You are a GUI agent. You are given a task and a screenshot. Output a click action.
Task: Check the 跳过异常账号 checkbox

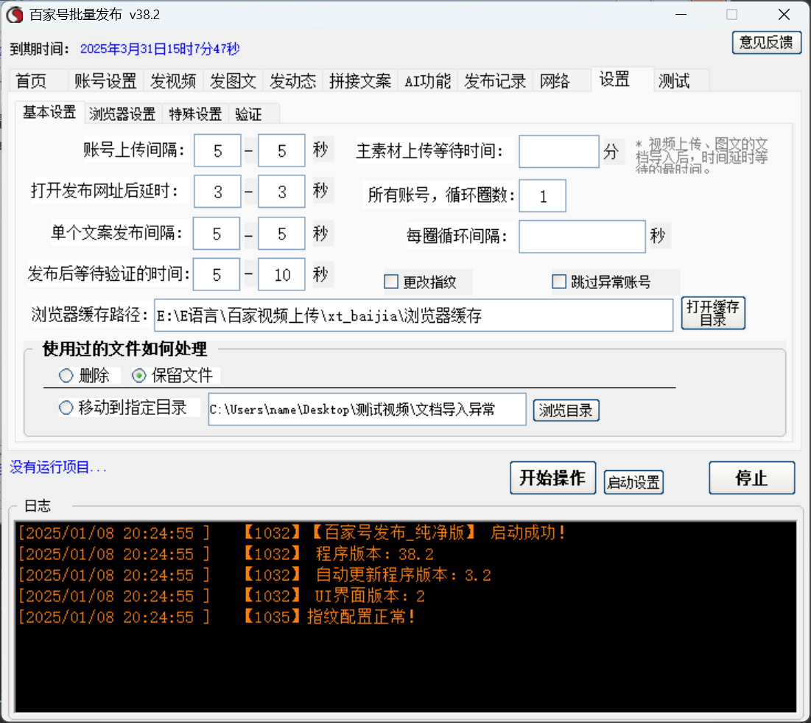click(x=559, y=282)
